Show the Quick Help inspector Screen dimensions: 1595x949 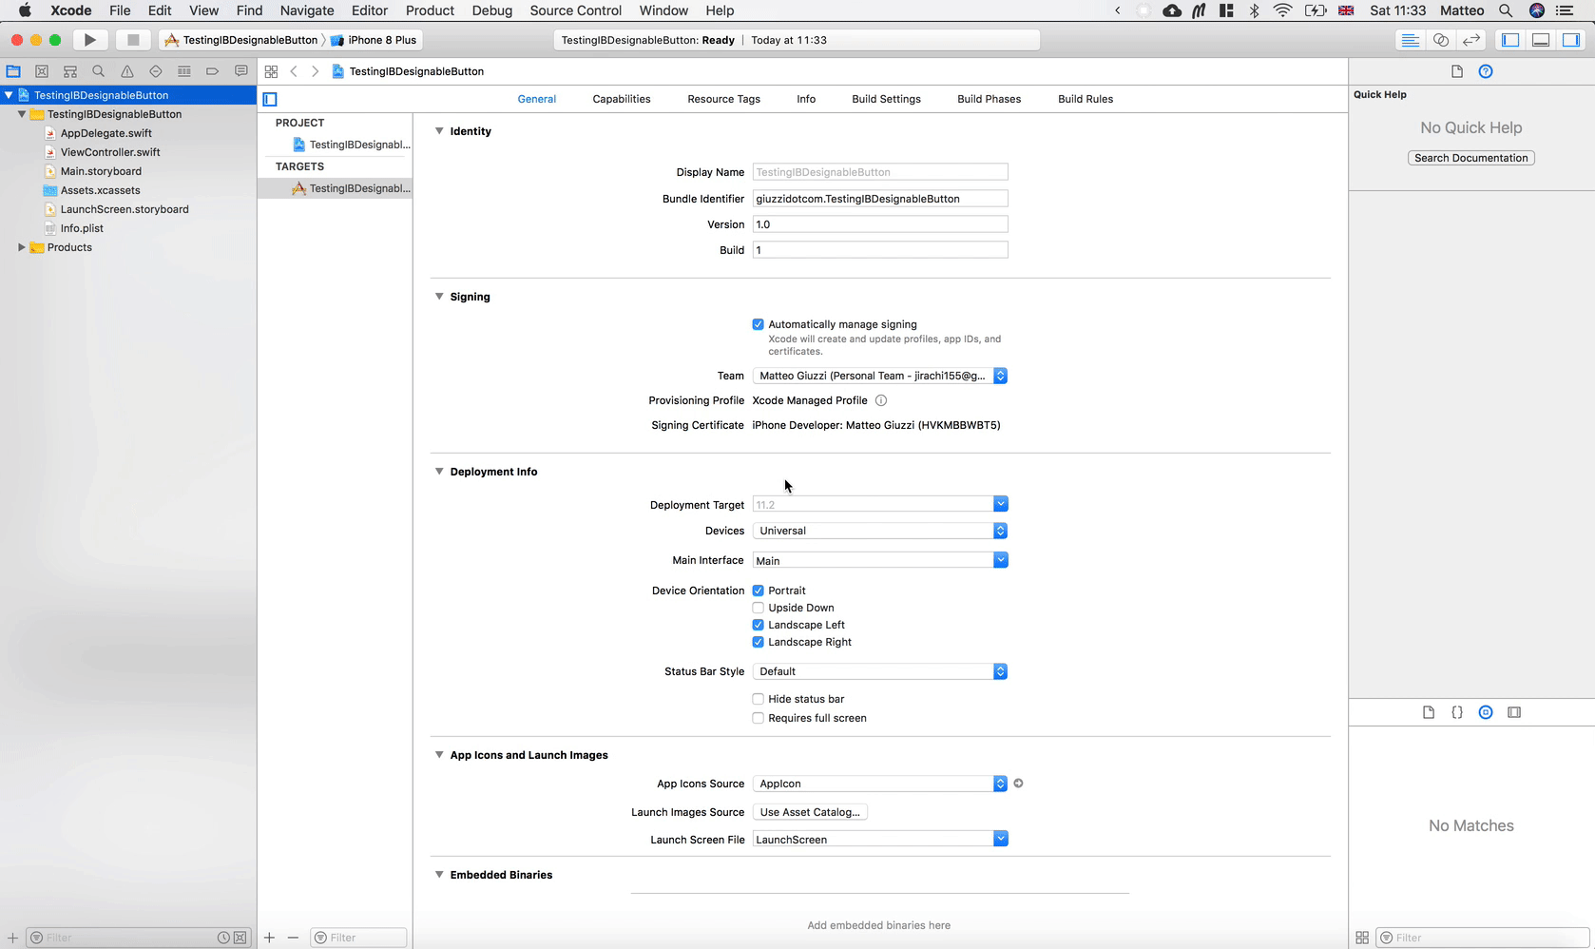1486,71
